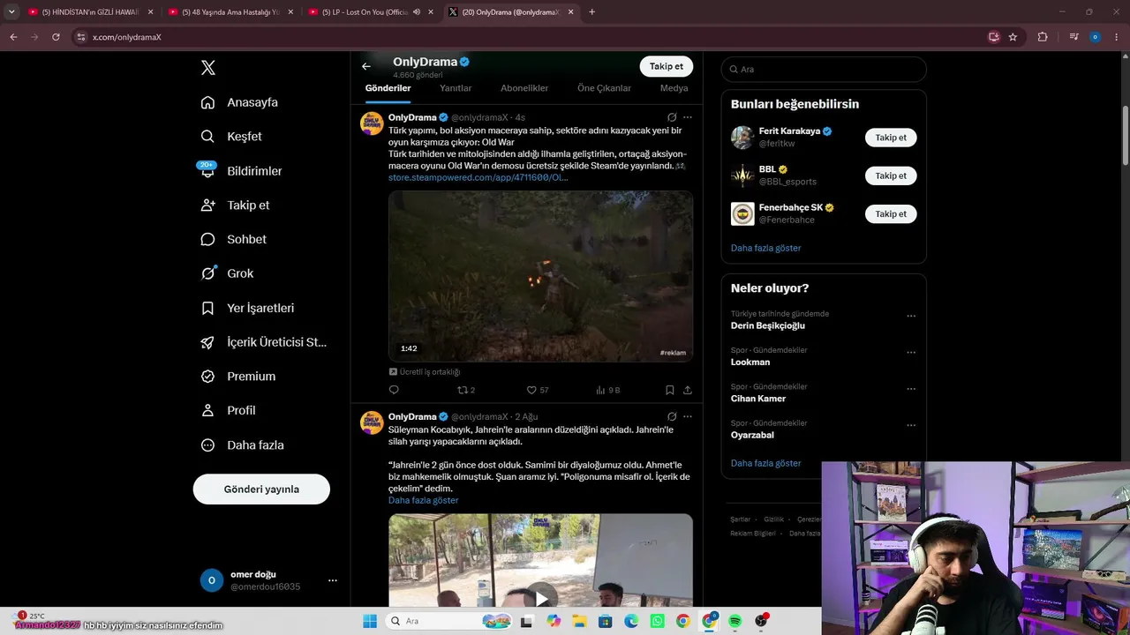Open Chrome three-dot menu
The height and width of the screenshot is (635, 1130).
pyautogui.click(x=1117, y=37)
